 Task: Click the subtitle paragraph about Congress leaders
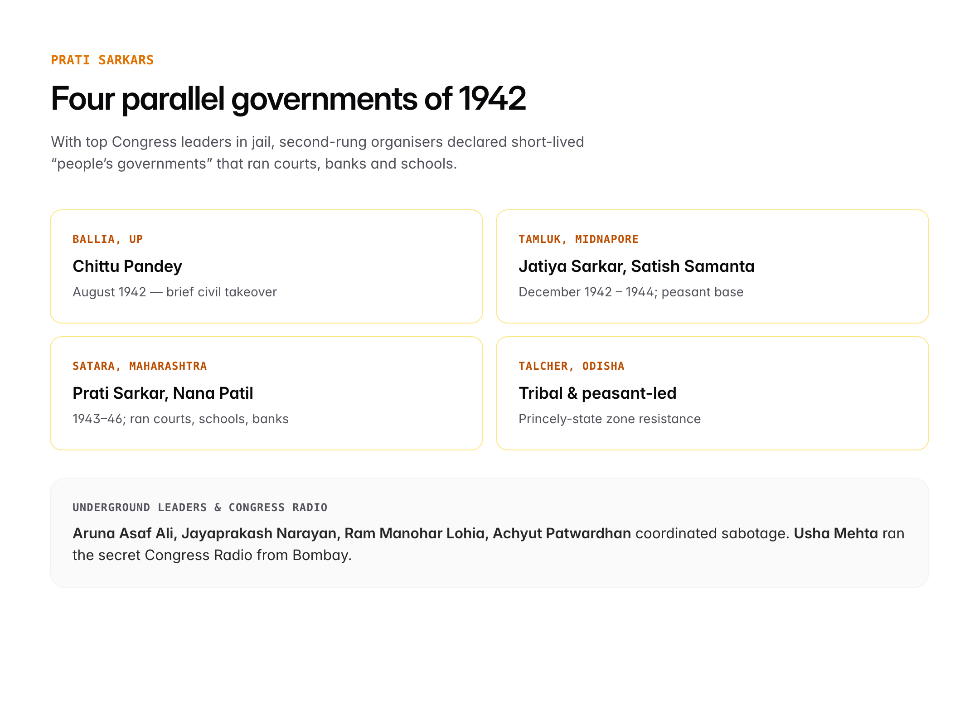pyautogui.click(x=317, y=153)
